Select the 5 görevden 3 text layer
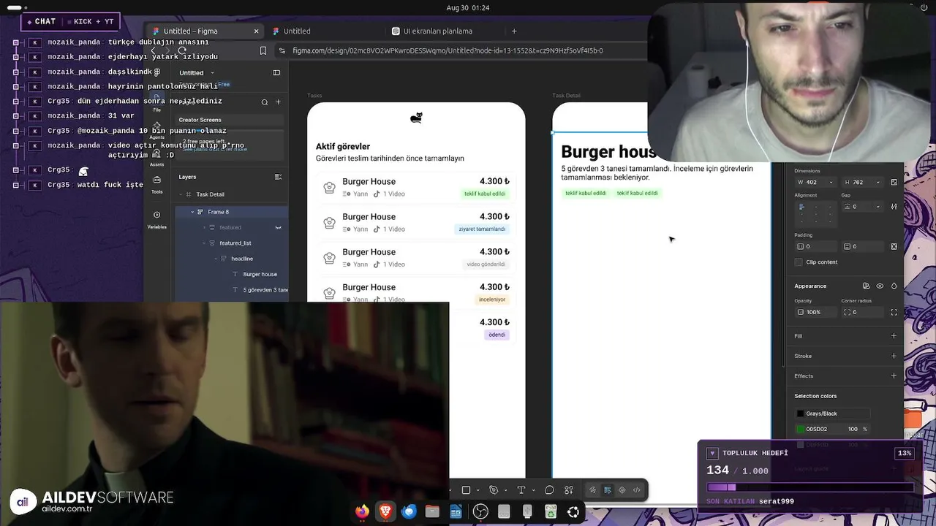Image resolution: width=936 pixels, height=526 pixels. pos(265,290)
